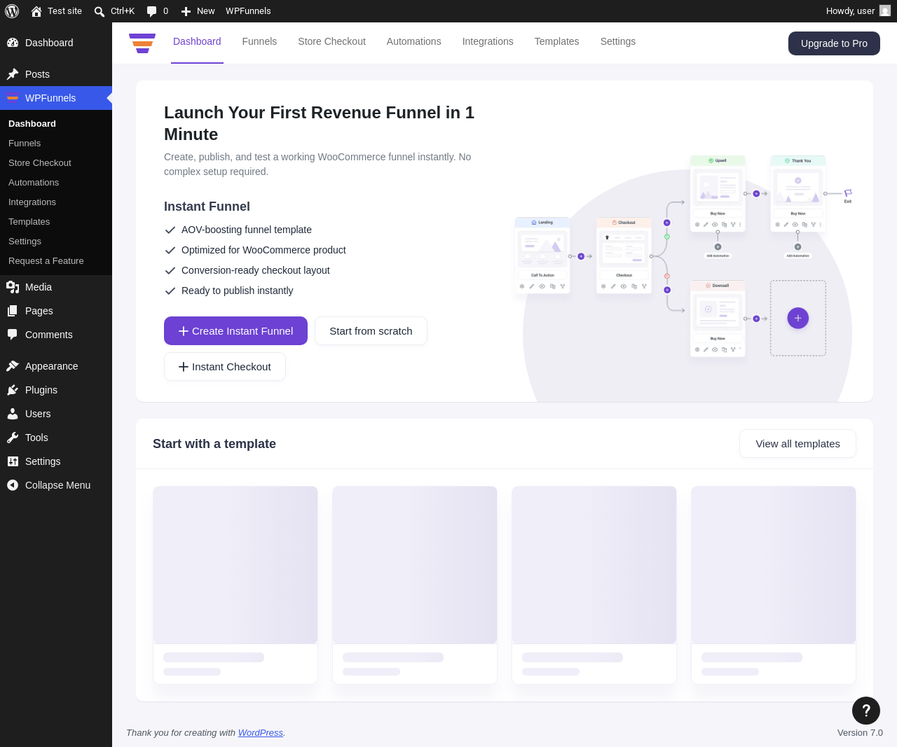Collapse the admin sidebar menu

(x=56, y=485)
